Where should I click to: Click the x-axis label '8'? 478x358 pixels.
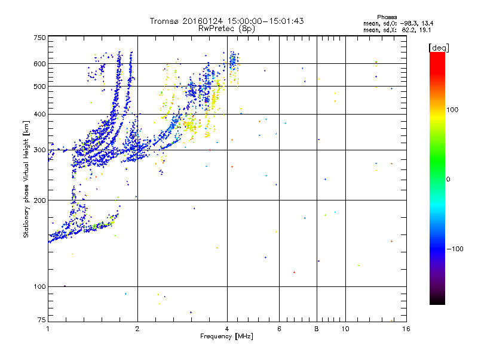tap(317, 329)
